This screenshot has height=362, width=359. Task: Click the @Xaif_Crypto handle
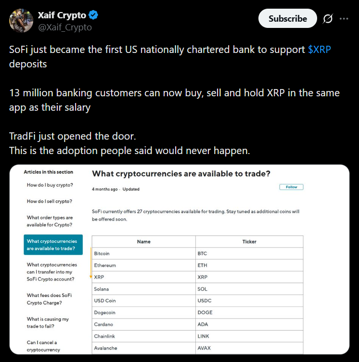tap(65, 27)
